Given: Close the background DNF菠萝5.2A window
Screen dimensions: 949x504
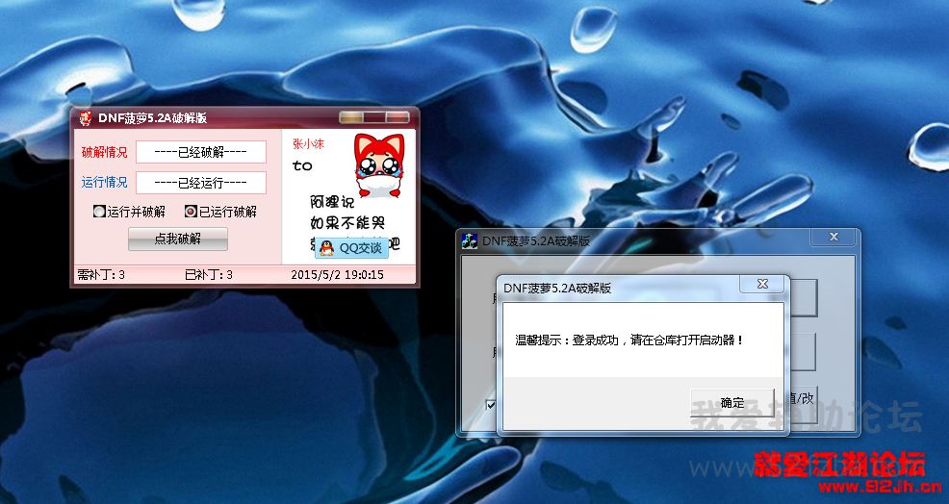Looking at the screenshot, I should pyautogui.click(x=834, y=237).
